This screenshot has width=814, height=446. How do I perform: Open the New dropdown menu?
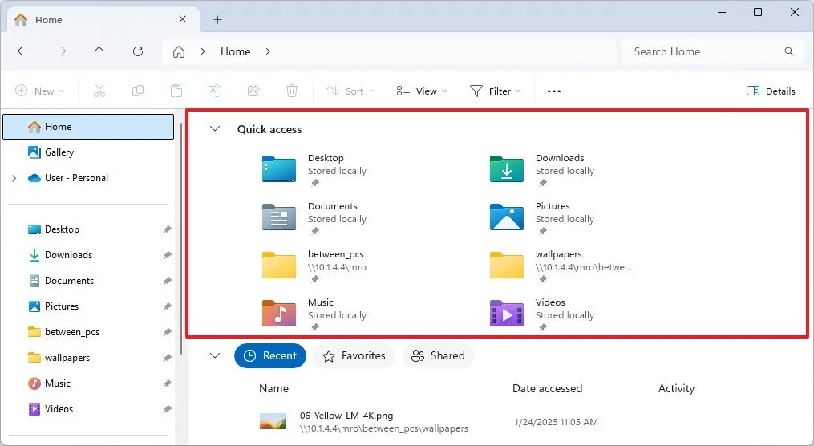[40, 91]
